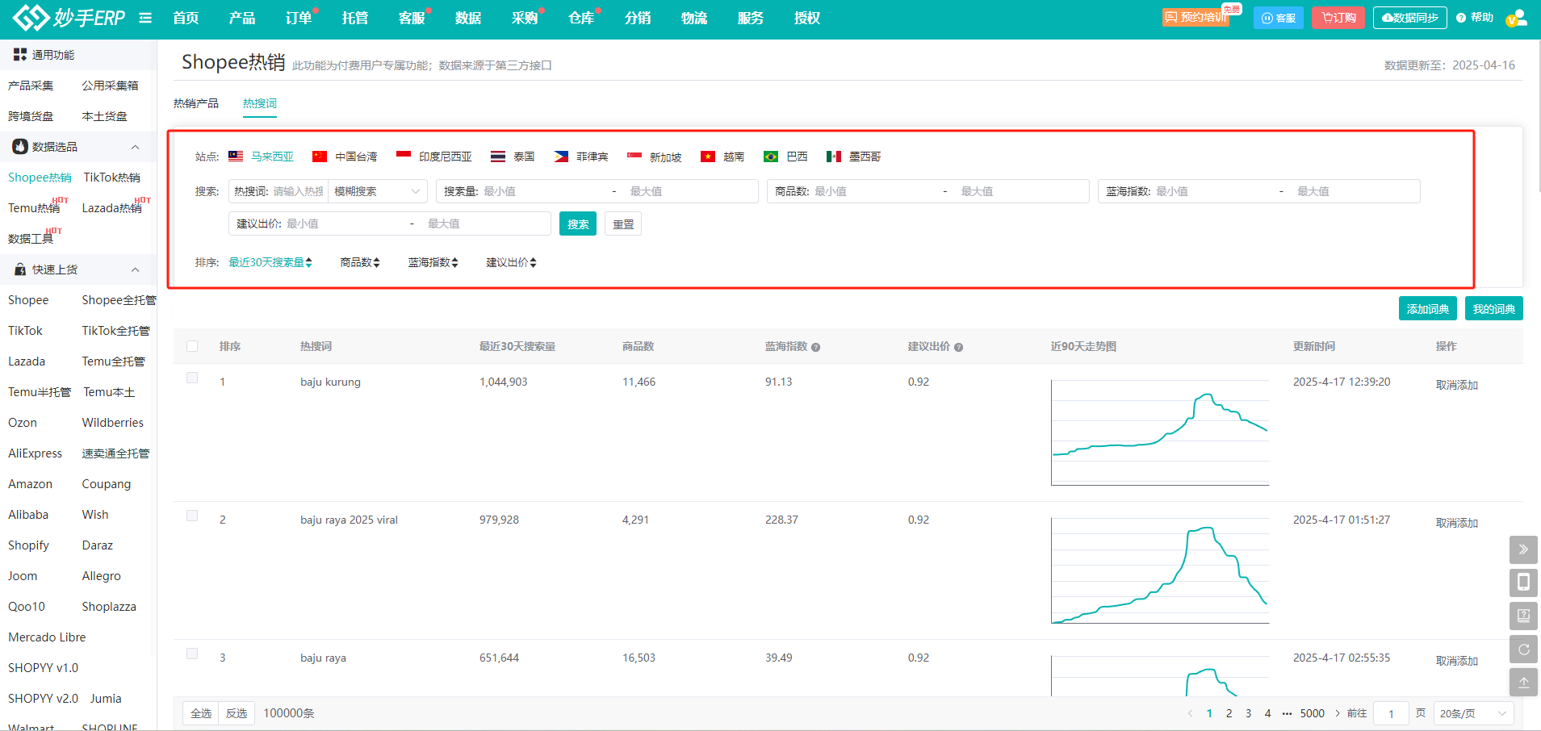Click the double-arrow expand floating icon
The width and height of the screenshot is (1541, 731).
(x=1523, y=549)
